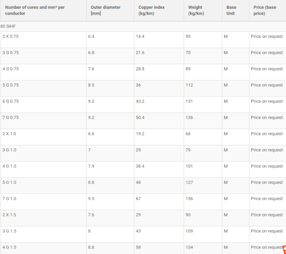The width and height of the screenshot is (286, 254).
Task: Select the "5 G 1.0" cable entry
Action: (9, 182)
